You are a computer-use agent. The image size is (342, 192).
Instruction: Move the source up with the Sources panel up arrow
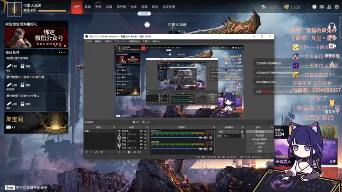coord(135,152)
